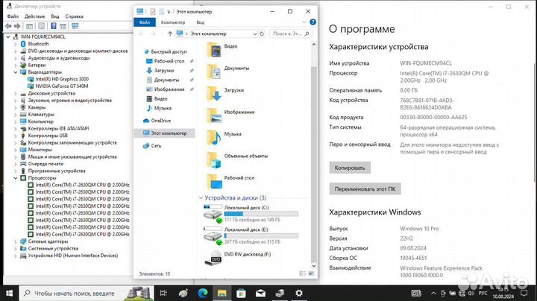Launch Microsoft Edge from the taskbar
Screen dimensions: 537x301
pos(203,293)
